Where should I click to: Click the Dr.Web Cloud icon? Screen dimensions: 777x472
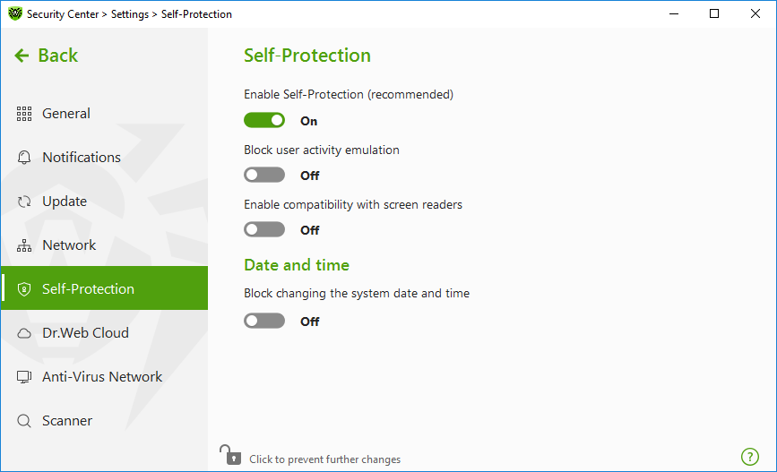tap(24, 333)
